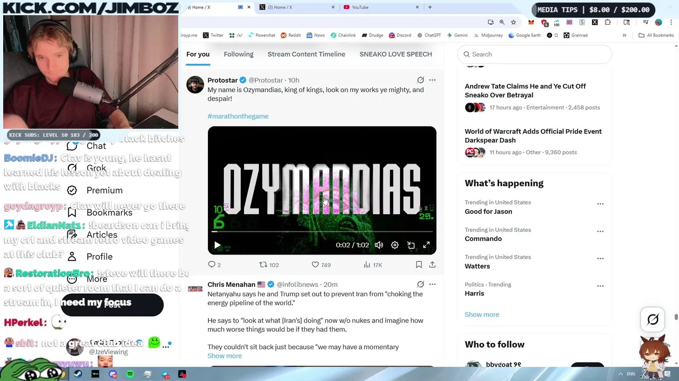This screenshot has height=381, width=679.
Task: Open the browser Extensions puzzle icon
Action: [607, 22]
